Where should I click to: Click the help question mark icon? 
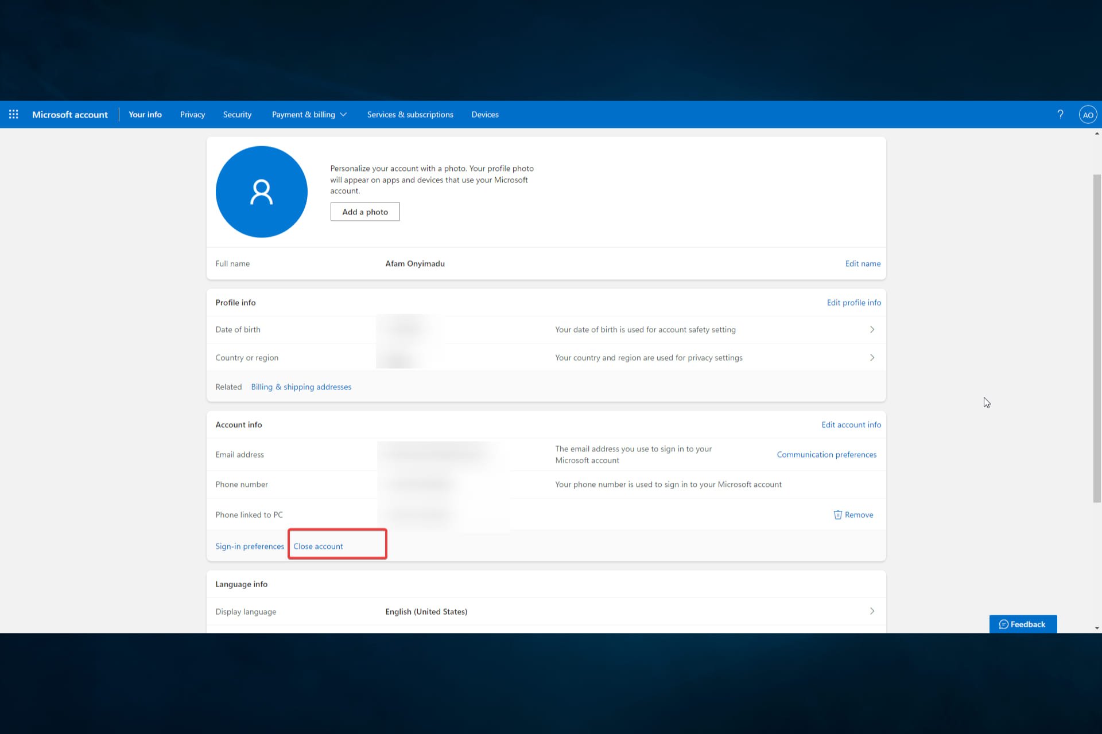tap(1060, 114)
